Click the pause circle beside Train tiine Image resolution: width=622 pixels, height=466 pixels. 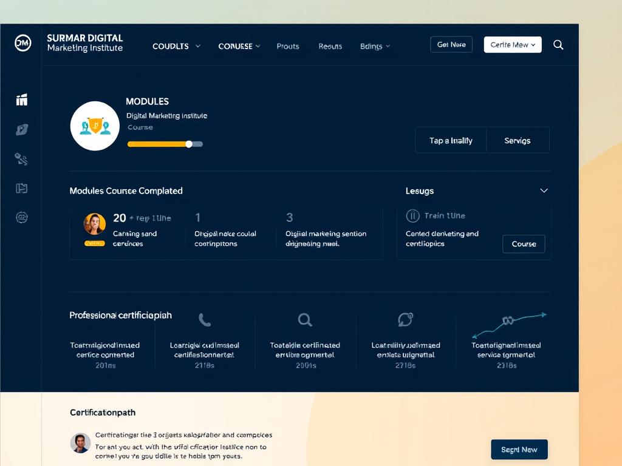click(412, 216)
